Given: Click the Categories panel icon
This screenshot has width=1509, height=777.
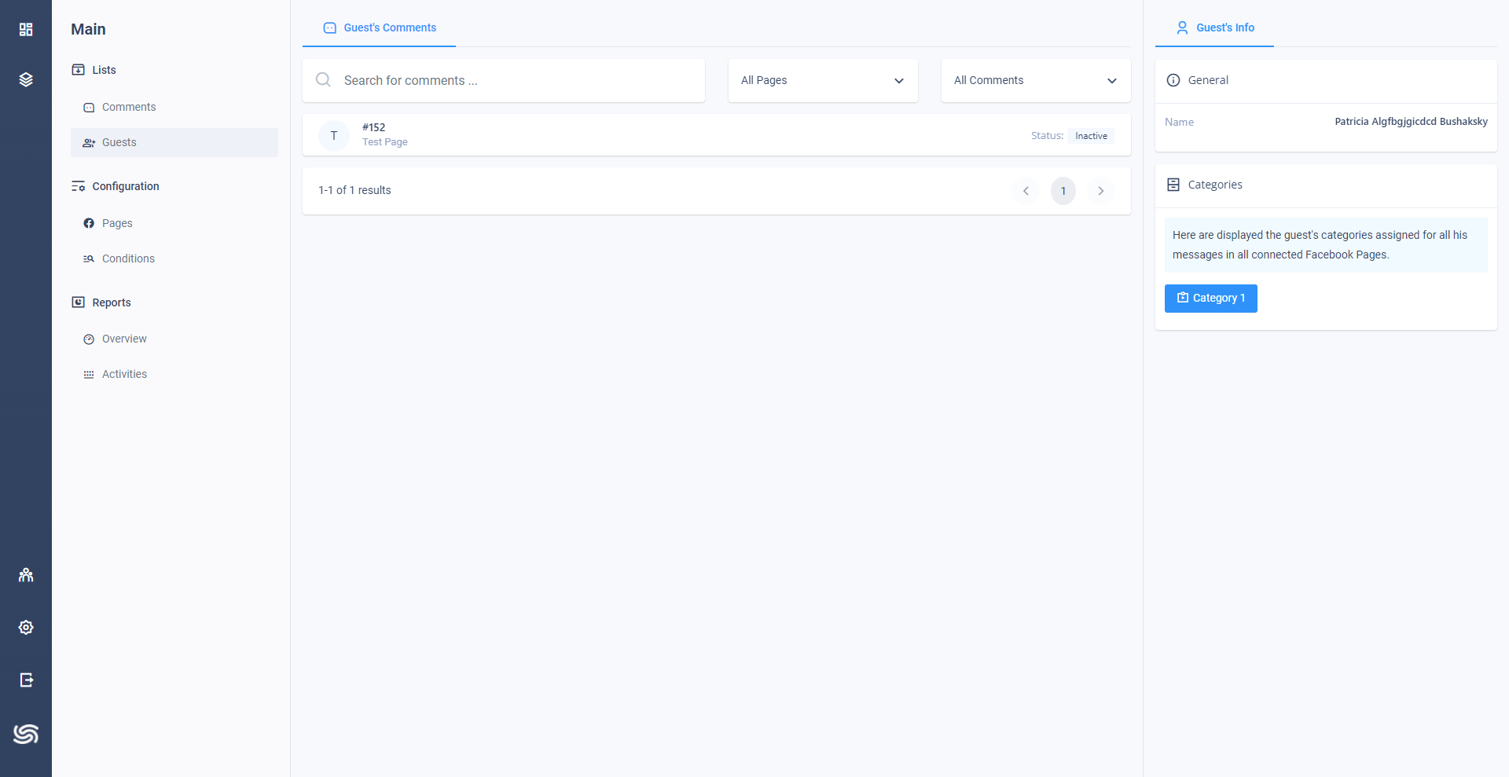Looking at the screenshot, I should pyautogui.click(x=1173, y=185).
